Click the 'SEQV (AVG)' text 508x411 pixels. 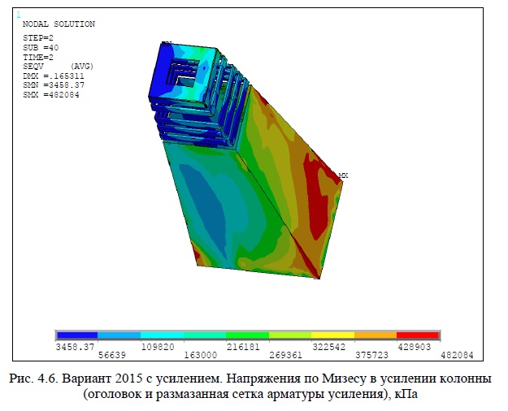(58, 67)
